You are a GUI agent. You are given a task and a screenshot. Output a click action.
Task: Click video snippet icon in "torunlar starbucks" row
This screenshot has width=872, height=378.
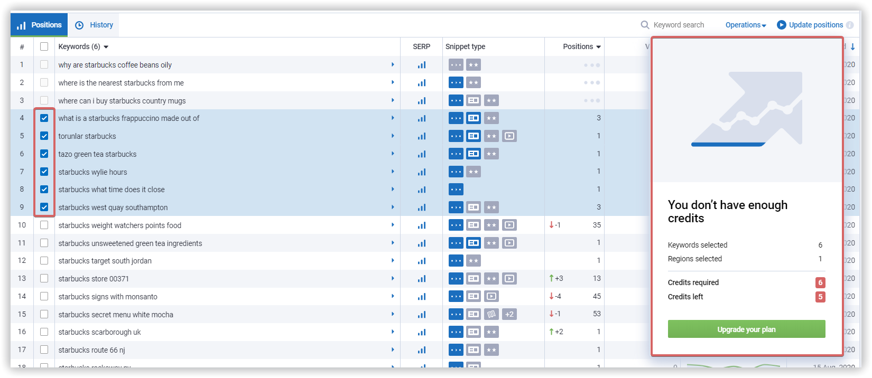pyautogui.click(x=509, y=136)
